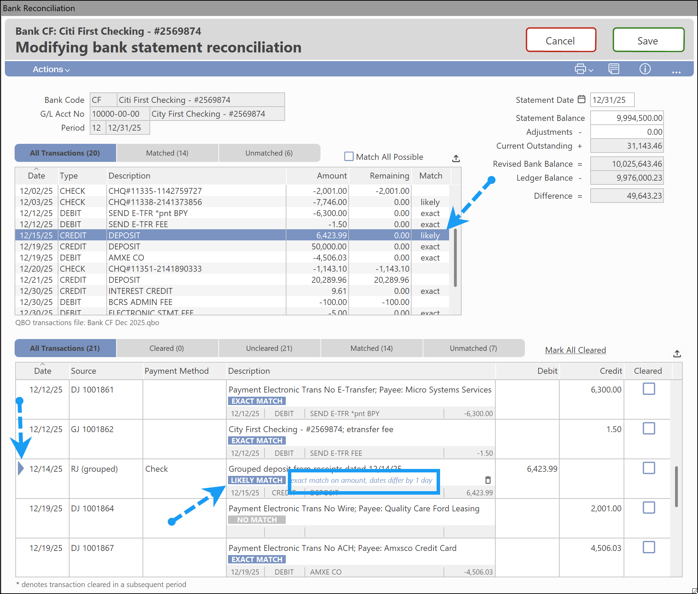Switch to the Uncleared (21) tab
The height and width of the screenshot is (594, 698).
(269, 348)
